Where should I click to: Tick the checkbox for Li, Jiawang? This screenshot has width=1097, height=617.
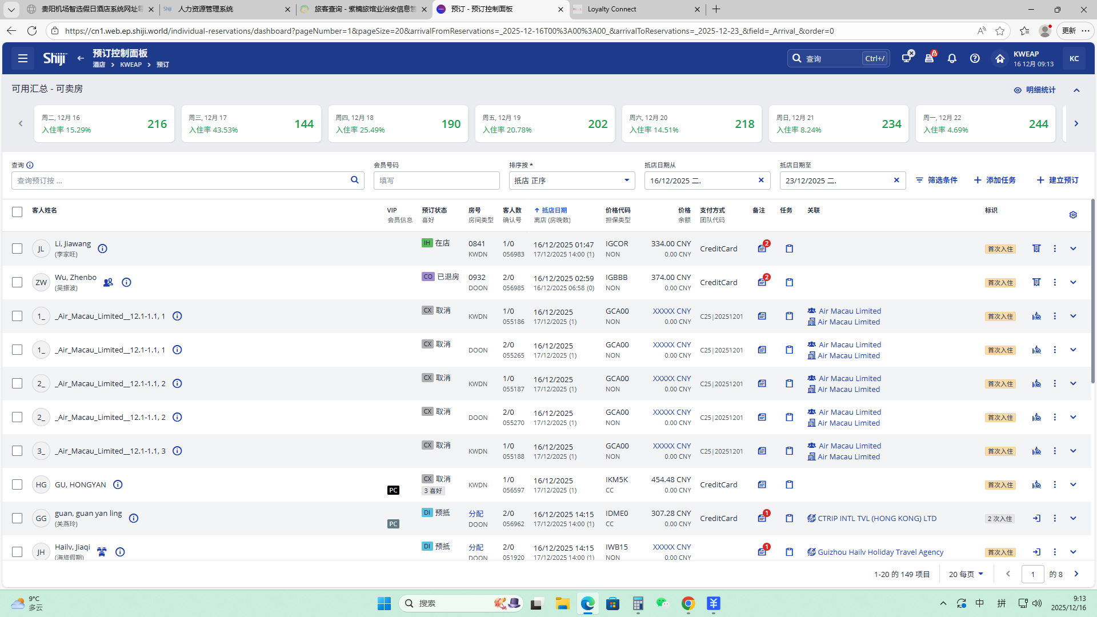point(17,249)
